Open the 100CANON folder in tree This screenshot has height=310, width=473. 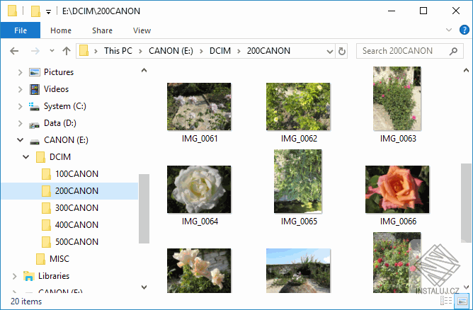pos(76,174)
